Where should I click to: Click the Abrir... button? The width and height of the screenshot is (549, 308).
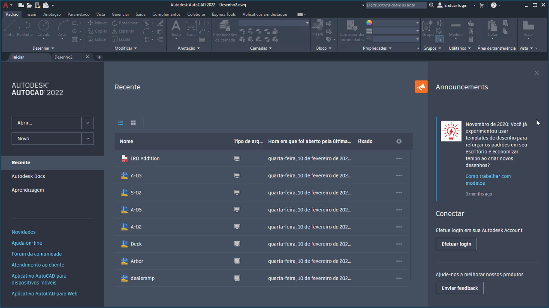point(47,123)
